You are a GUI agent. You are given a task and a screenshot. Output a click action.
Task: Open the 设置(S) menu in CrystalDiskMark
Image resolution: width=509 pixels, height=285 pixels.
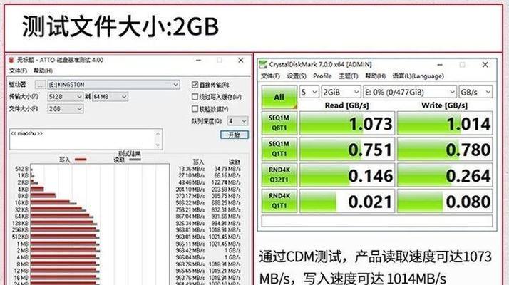pyautogui.click(x=297, y=76)
